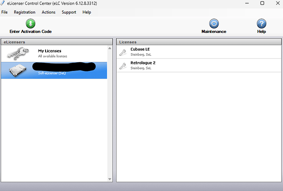The height and width of the screenshot is (191, 283).
Task: Click 'All available licenses' subtitle
Action: (52, 56)
